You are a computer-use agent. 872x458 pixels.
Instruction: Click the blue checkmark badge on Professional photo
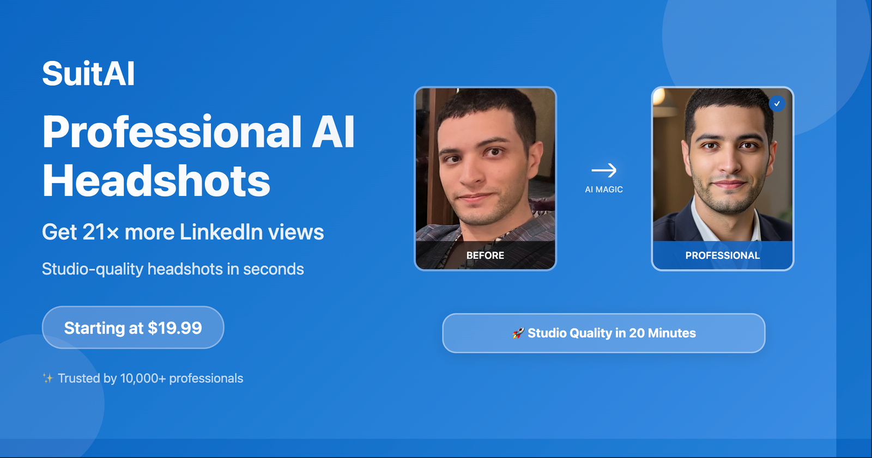click(777, 103)
